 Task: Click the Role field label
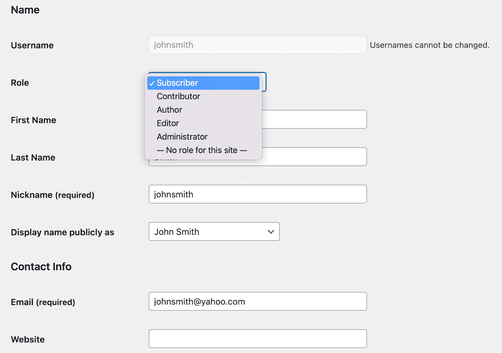point(20,83)
